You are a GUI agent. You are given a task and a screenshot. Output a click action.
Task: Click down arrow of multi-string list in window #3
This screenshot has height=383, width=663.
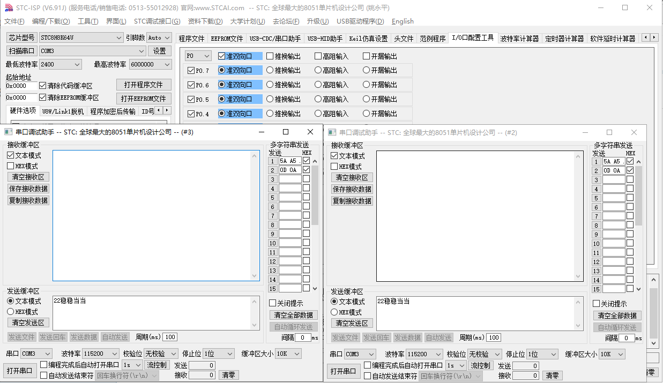tap(315, 288)
